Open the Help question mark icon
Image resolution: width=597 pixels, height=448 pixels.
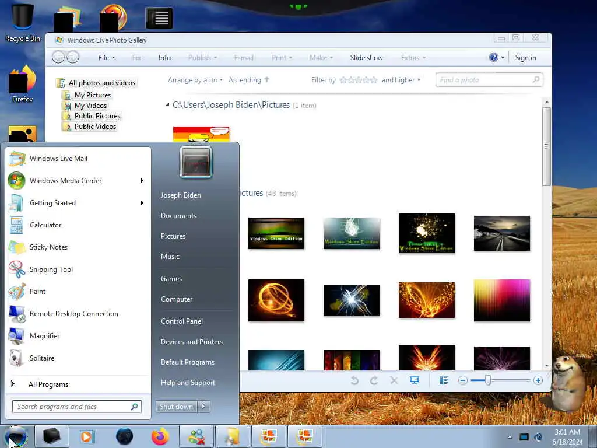pyautogui.click(x=493, y=57)
